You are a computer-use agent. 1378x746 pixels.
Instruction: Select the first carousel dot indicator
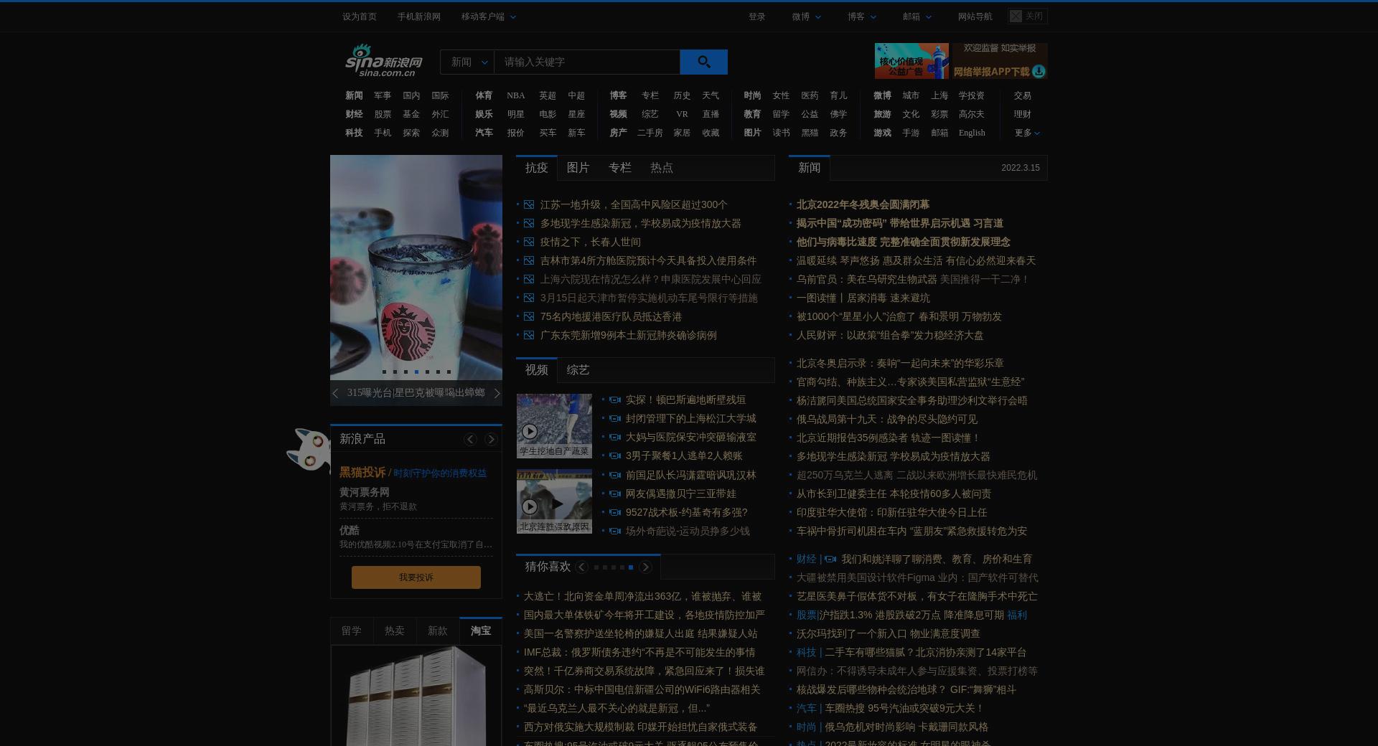[384, 372]
